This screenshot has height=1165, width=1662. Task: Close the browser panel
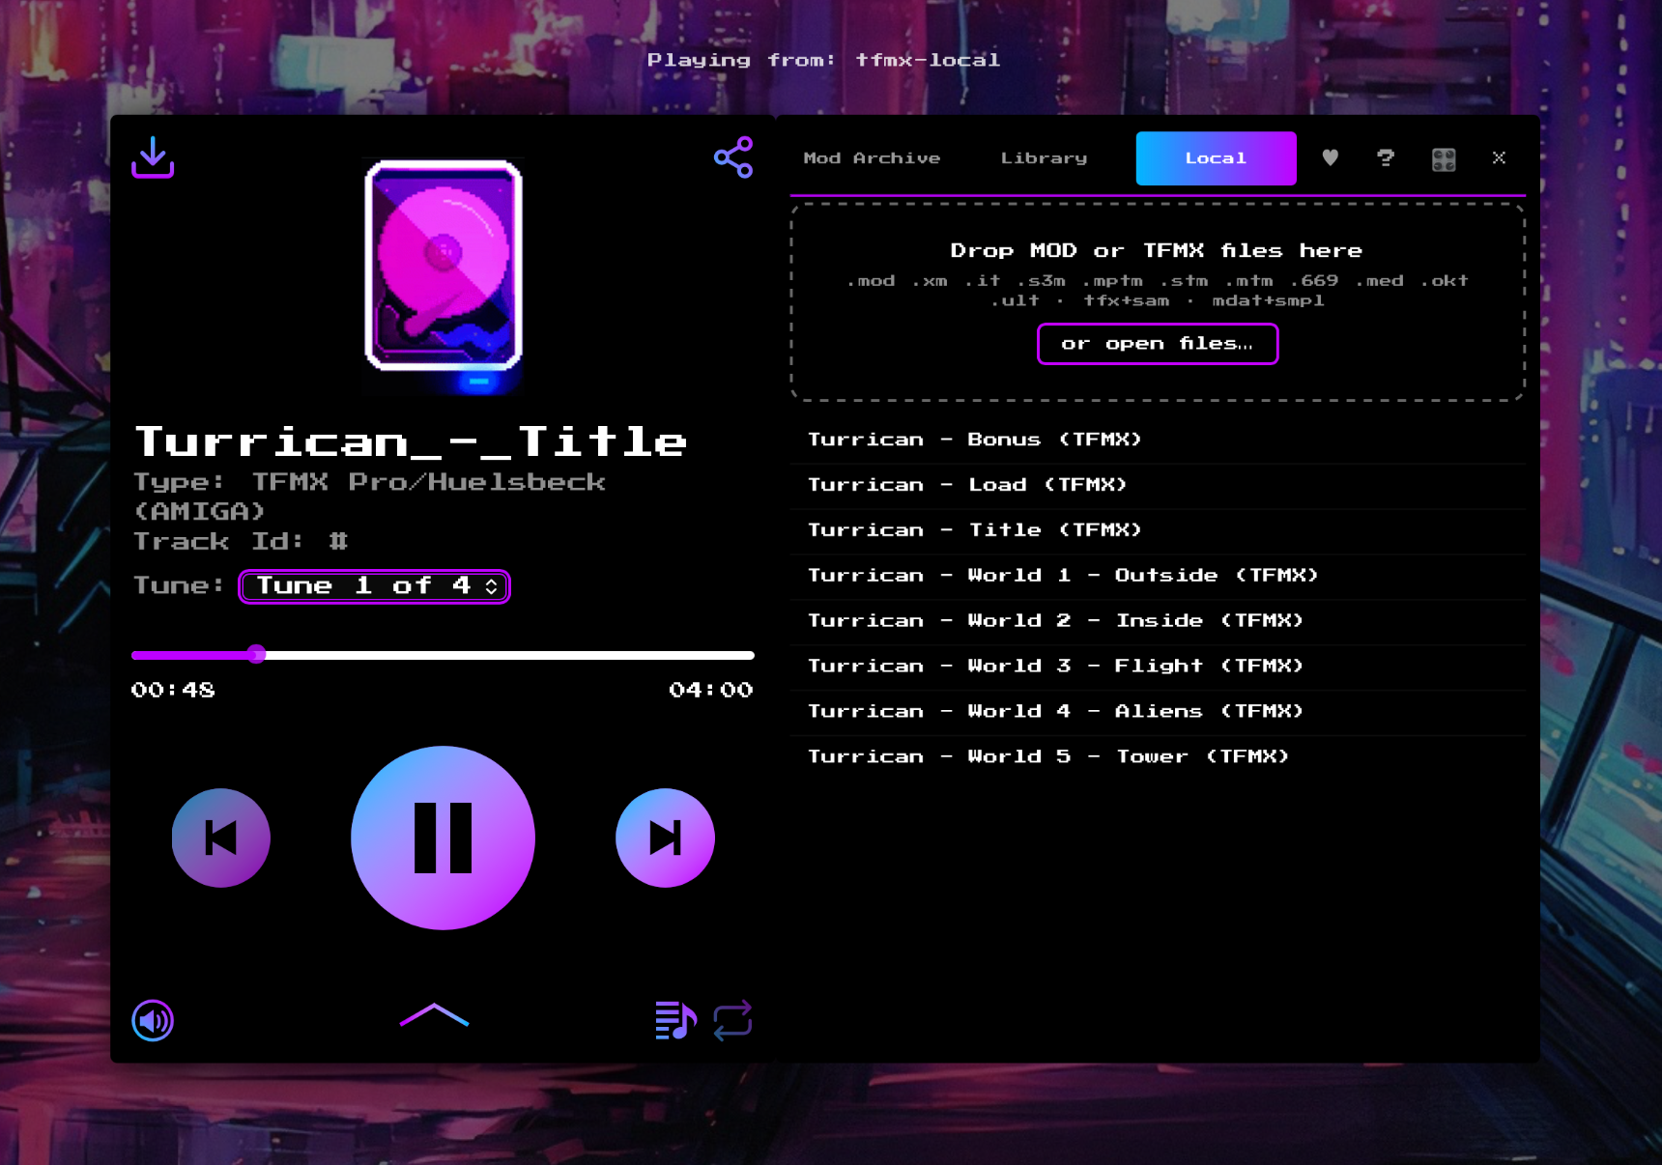[x=1499, y=157]
